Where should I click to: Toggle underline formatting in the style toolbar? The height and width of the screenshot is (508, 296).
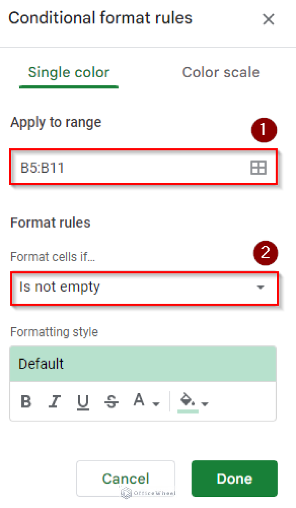tap(83, 402)
